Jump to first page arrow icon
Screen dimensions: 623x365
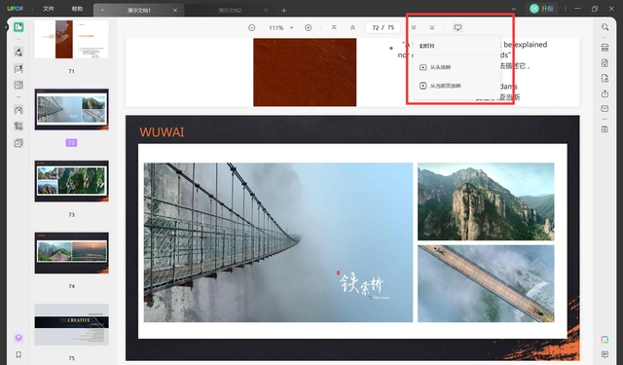334,27
